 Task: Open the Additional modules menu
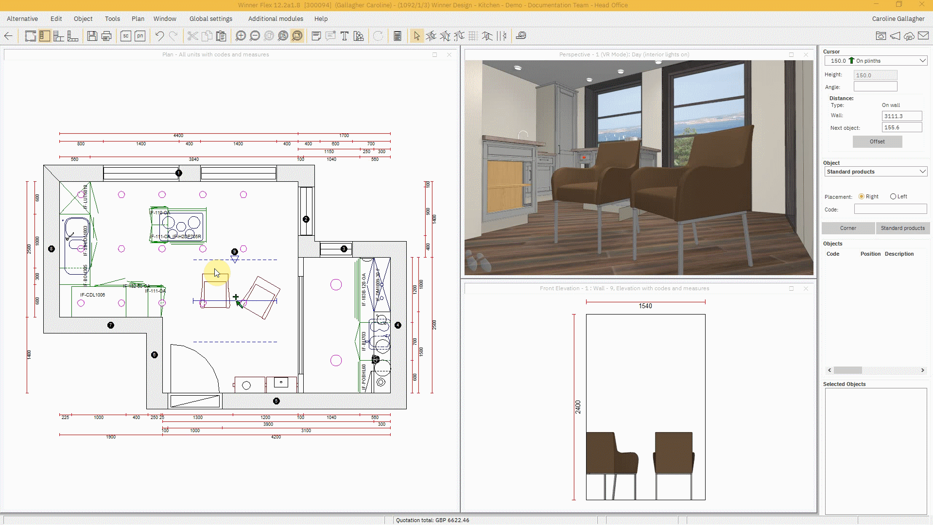tap(275, 18)
